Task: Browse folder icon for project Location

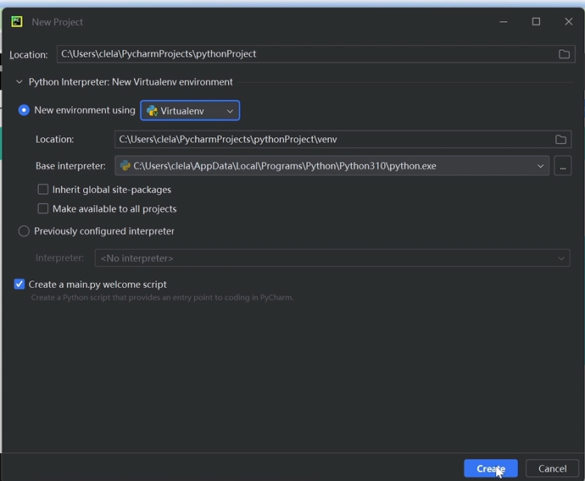Action: pyautogui.click(x=564, y=54)
